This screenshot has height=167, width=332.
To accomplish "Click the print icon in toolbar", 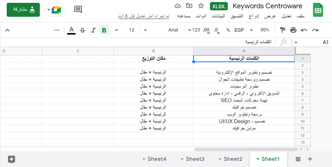I will pyautogui.click(x=293, y=30).
